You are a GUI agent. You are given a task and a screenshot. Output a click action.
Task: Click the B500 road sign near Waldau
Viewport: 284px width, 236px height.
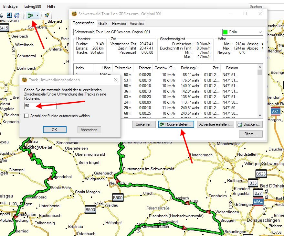118,197
